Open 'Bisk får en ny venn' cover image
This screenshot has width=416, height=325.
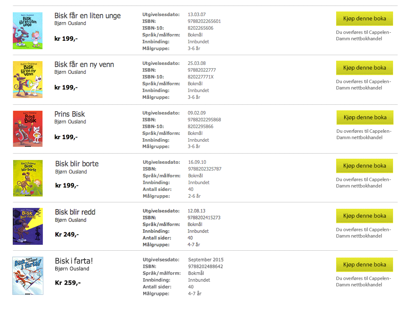pyautogui.click(x=28, y=79)
